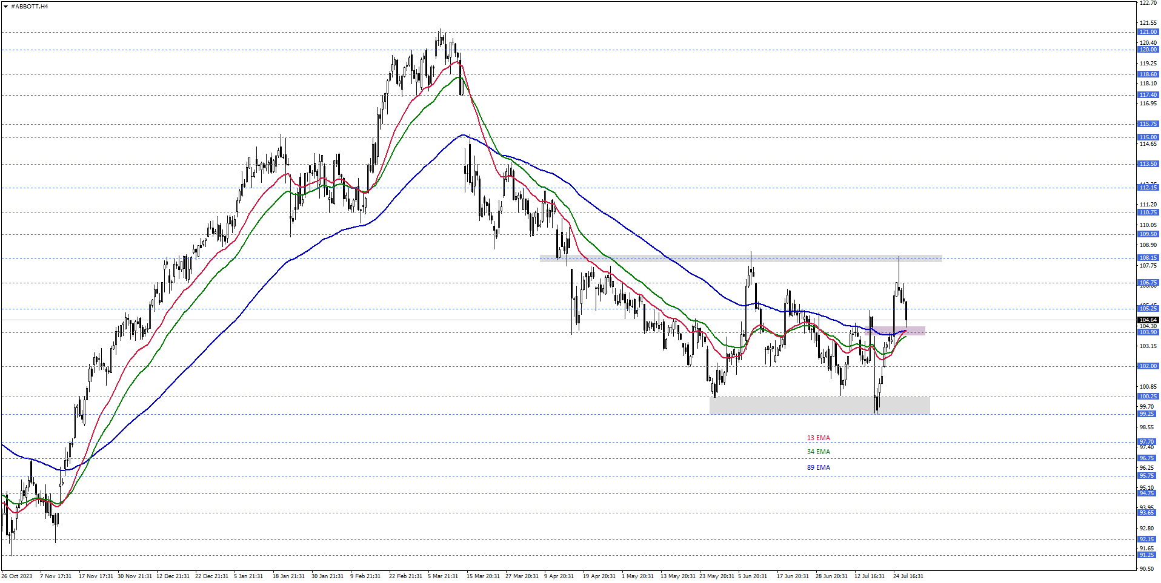Screen dimensions: 1161x583
Task: Click the 22 Dec 21:31 date label
Action: click(x=212, y=576)
